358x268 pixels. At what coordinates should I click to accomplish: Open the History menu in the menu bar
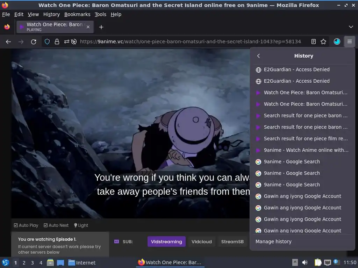click(52, 14)
